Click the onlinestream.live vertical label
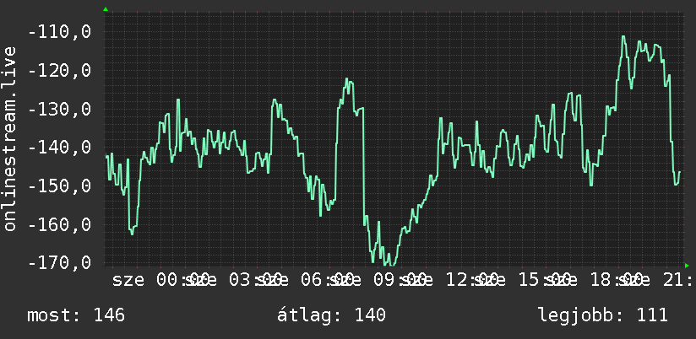The image size is (696, 339). [10, 138]
